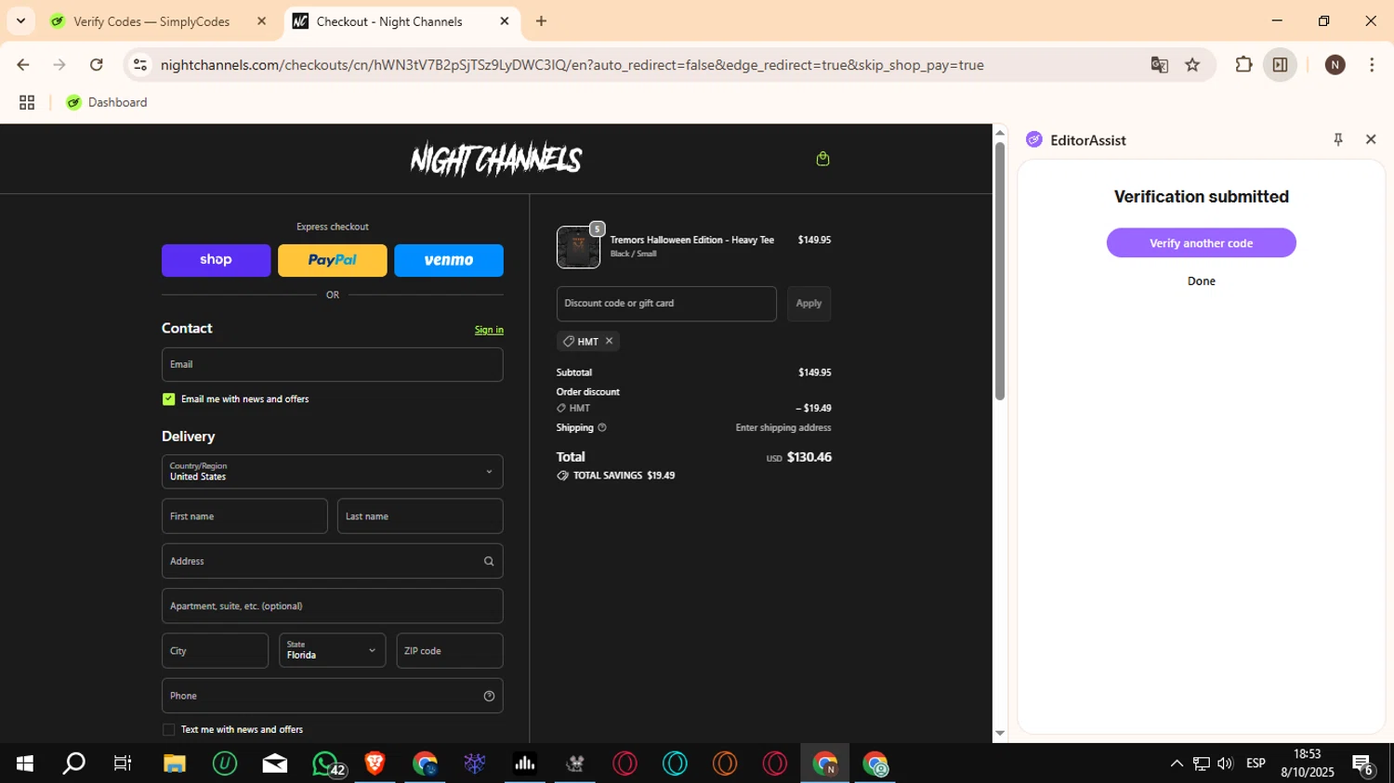View site information icon in address bar
Image resolution: width=1394 pixels, height=783 pixels.
[140, 65]
